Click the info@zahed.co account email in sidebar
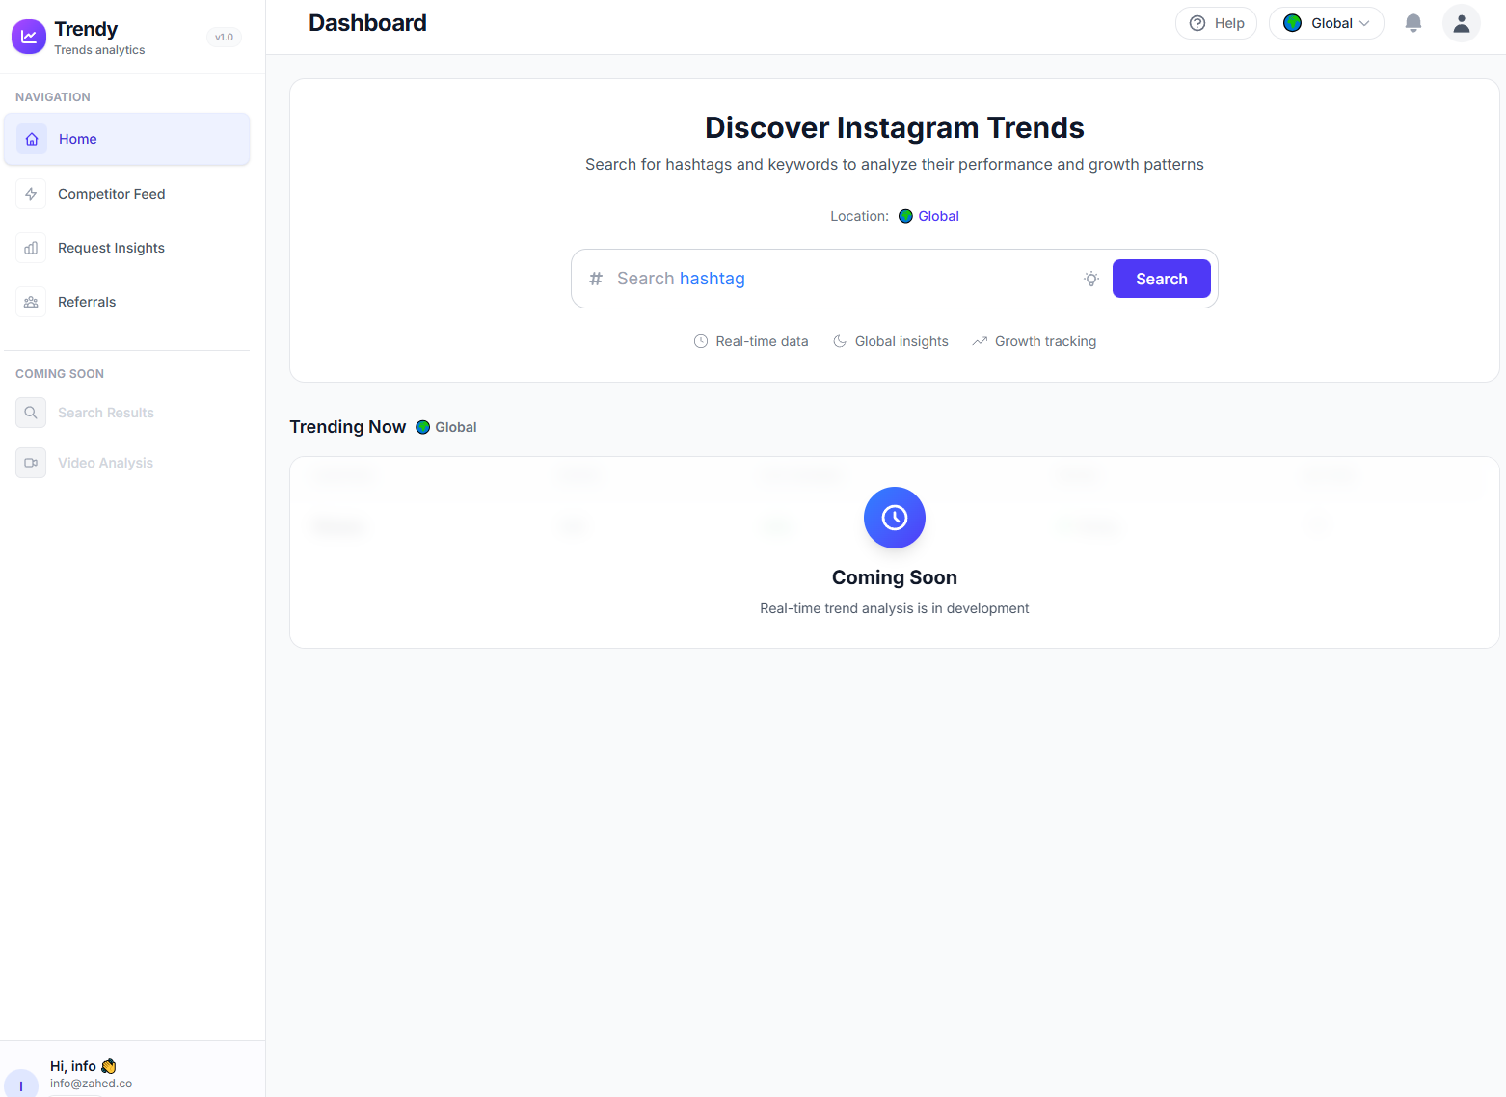The height and width of the screenshot is (1097, 1506). pos(91,1084)
